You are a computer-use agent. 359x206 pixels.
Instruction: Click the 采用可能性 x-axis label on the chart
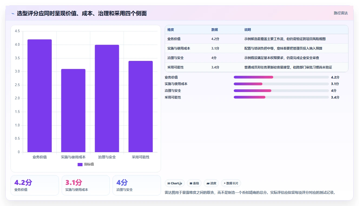(x=141, y=157)
